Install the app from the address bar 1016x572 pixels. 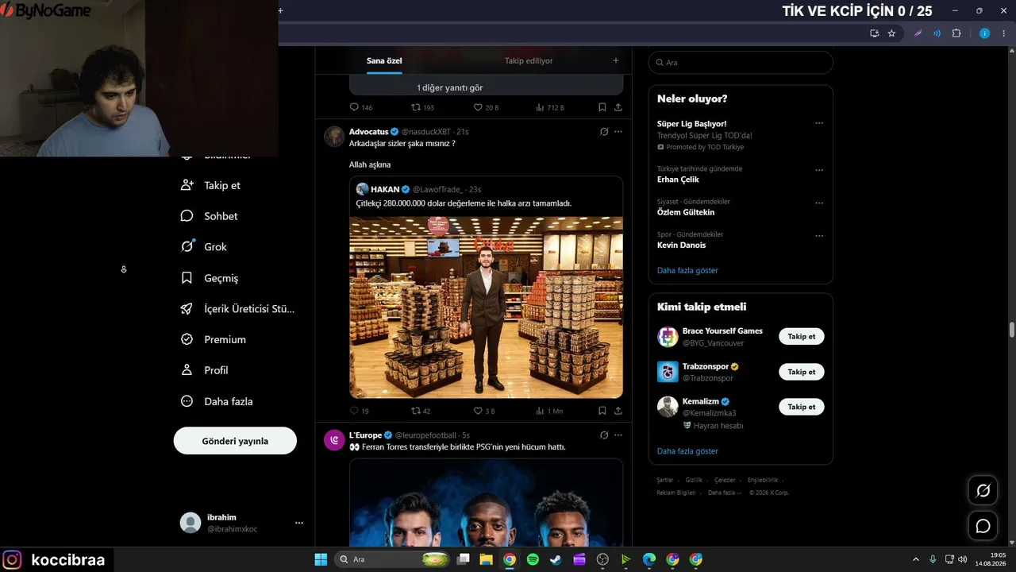point(874,33)
